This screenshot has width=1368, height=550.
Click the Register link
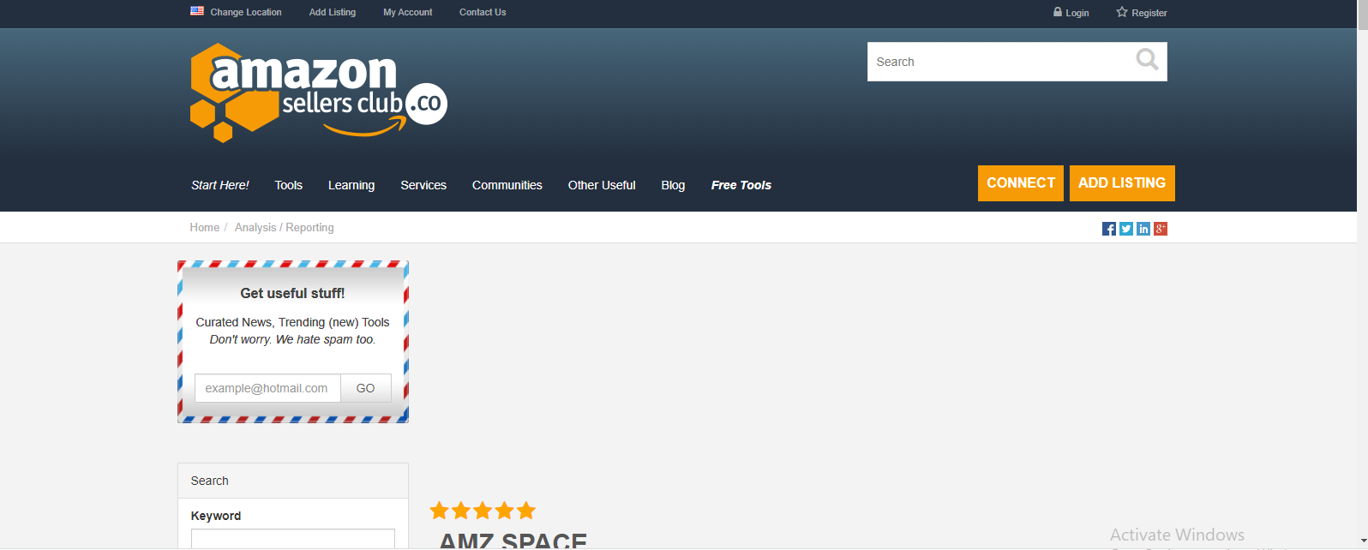coord(1149,13)
